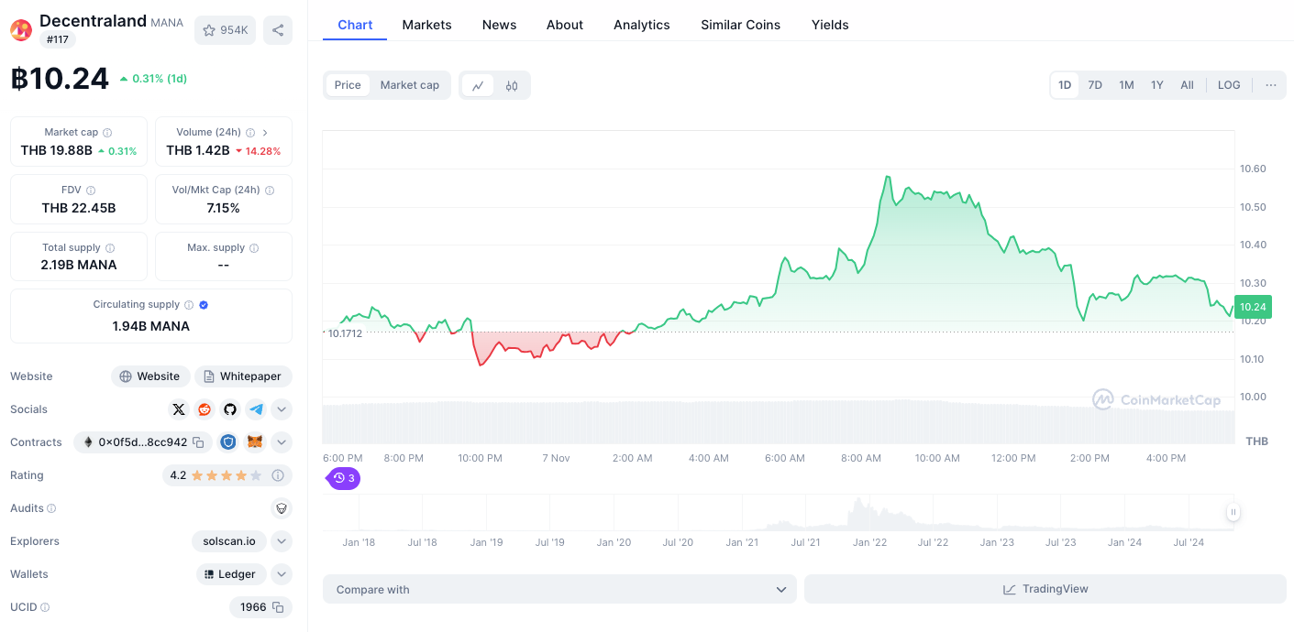
Task: Open solscan.io explorer link
Action: 229,541
